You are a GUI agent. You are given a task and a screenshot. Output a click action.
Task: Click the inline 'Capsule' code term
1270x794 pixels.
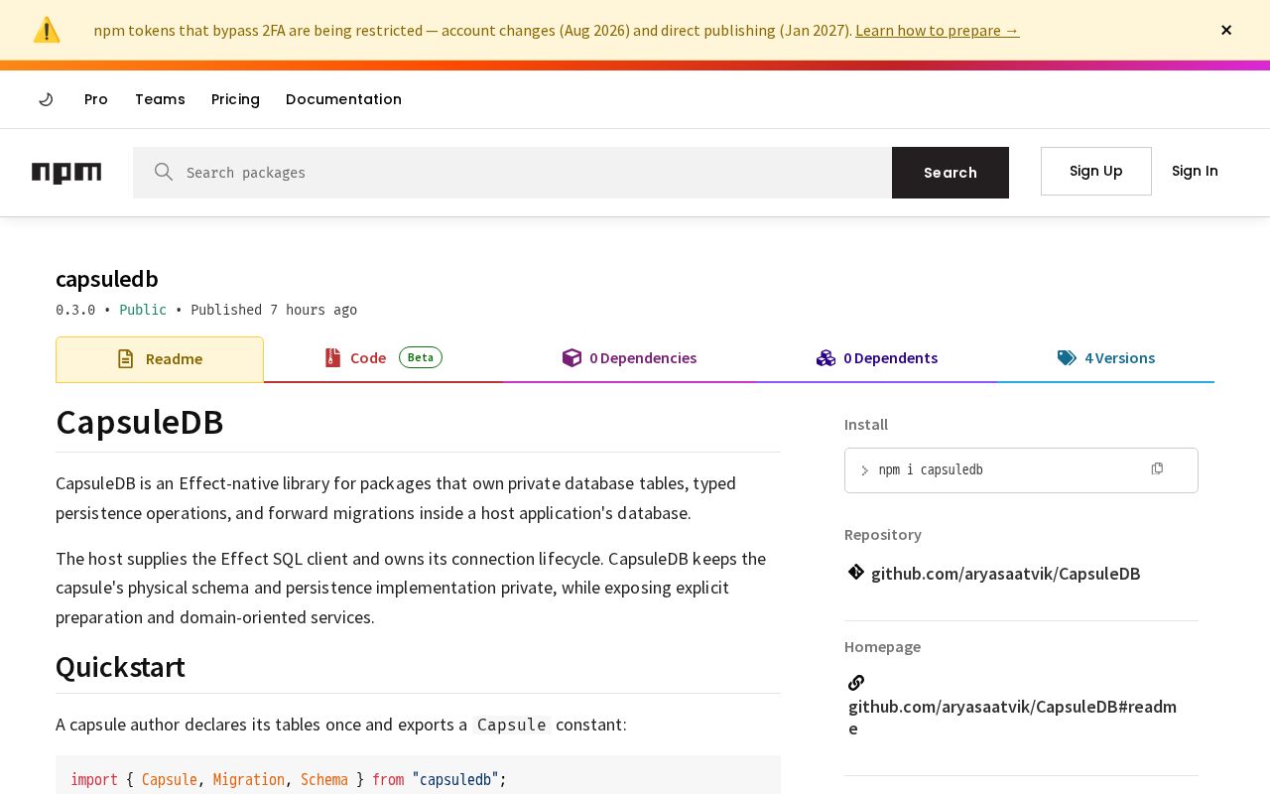click(512, 725)
